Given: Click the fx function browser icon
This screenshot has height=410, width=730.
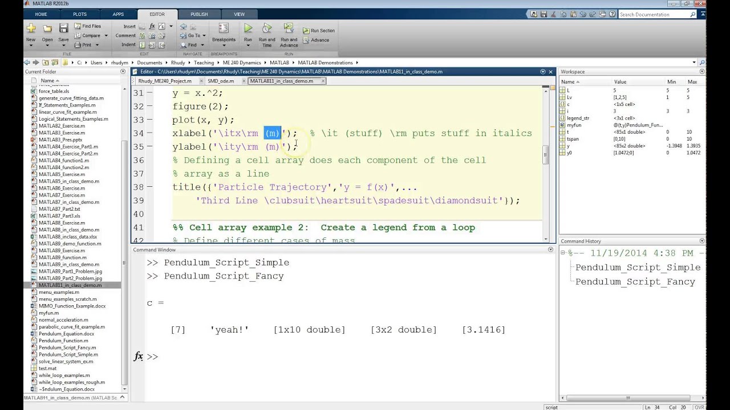Looking at the screenshot, I should 139,356.
